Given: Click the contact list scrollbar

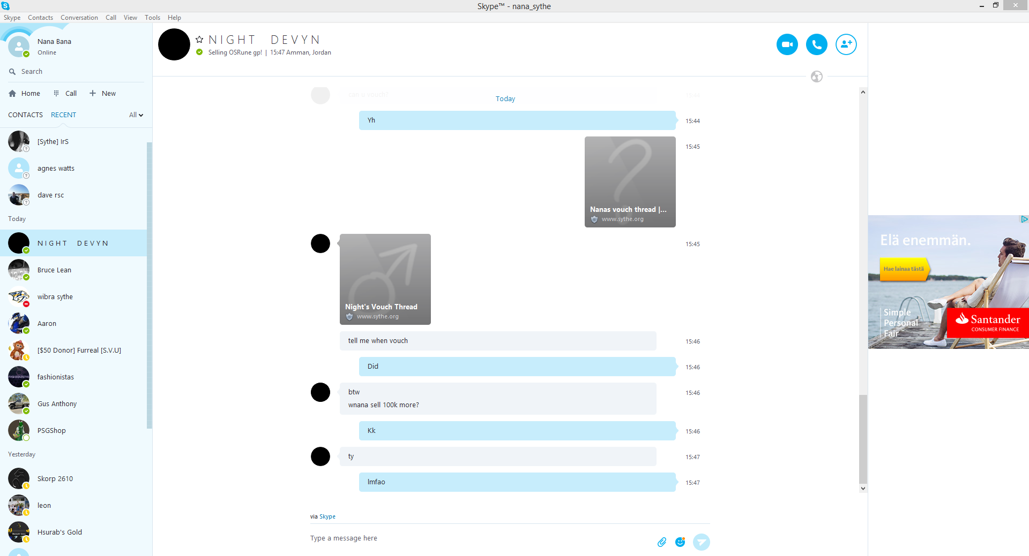Looking at the screenshot, I should click(150, 285).
